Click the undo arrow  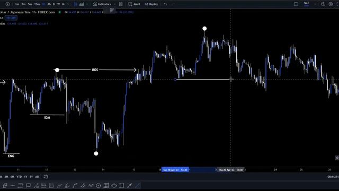[165, 4]
